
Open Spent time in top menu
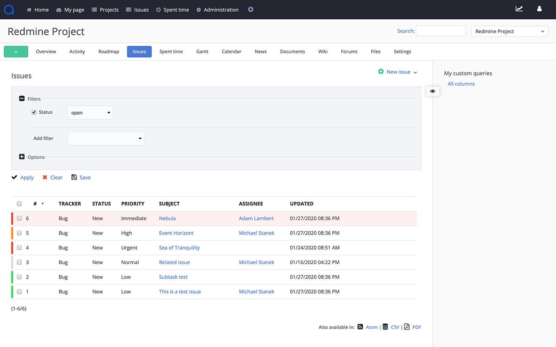pos(172,9)
